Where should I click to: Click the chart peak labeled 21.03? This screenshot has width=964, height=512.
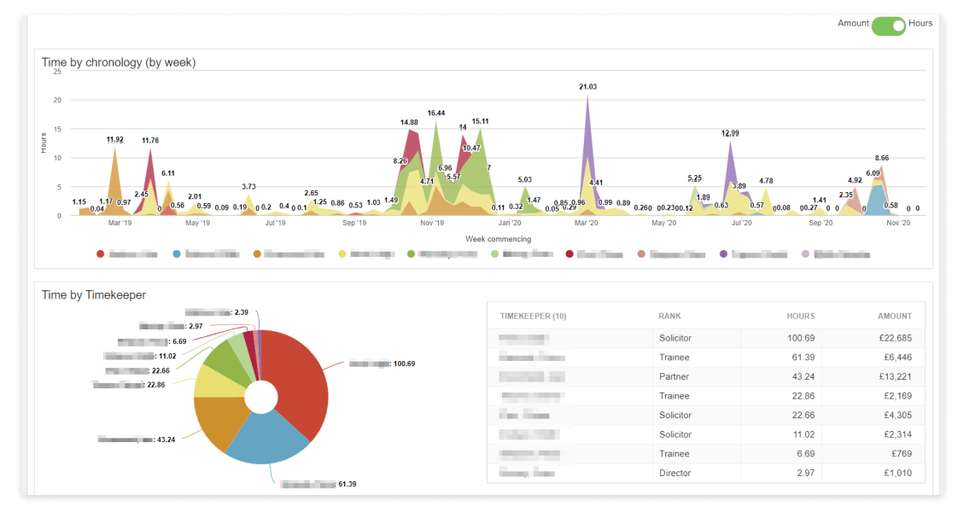[x=588, y=94]
